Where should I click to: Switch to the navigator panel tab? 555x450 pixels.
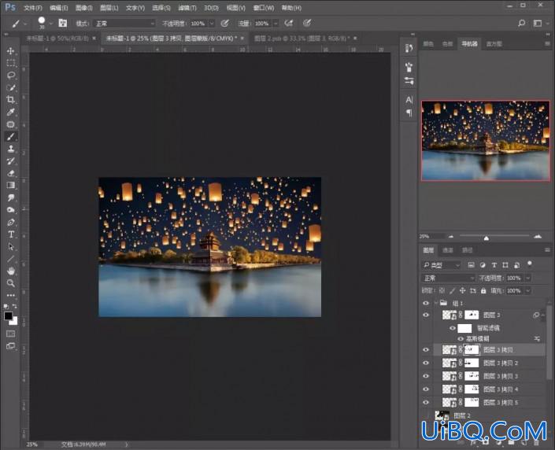[469, 44]
